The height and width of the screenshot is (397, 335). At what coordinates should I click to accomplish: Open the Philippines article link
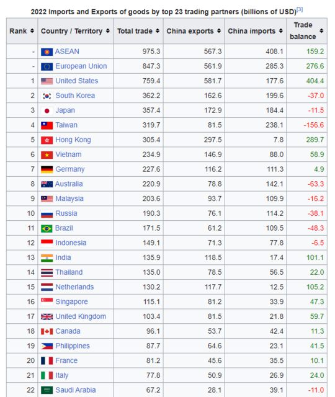point(73,346)
